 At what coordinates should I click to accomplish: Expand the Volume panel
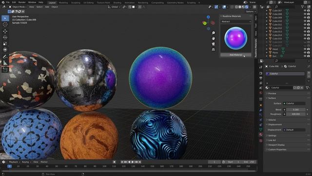pos(272,120)
